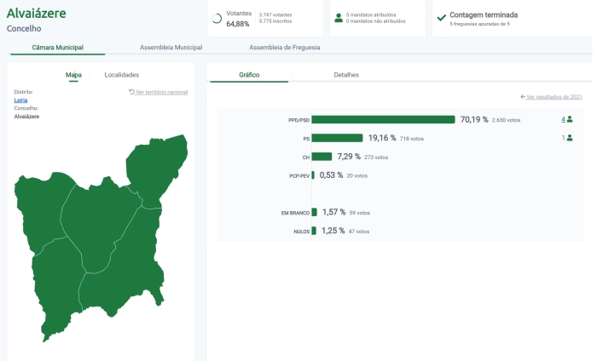
Task: Click the return arrow icon before Ver território nacional
Action: pyautogui.click(x=131, y=92)
